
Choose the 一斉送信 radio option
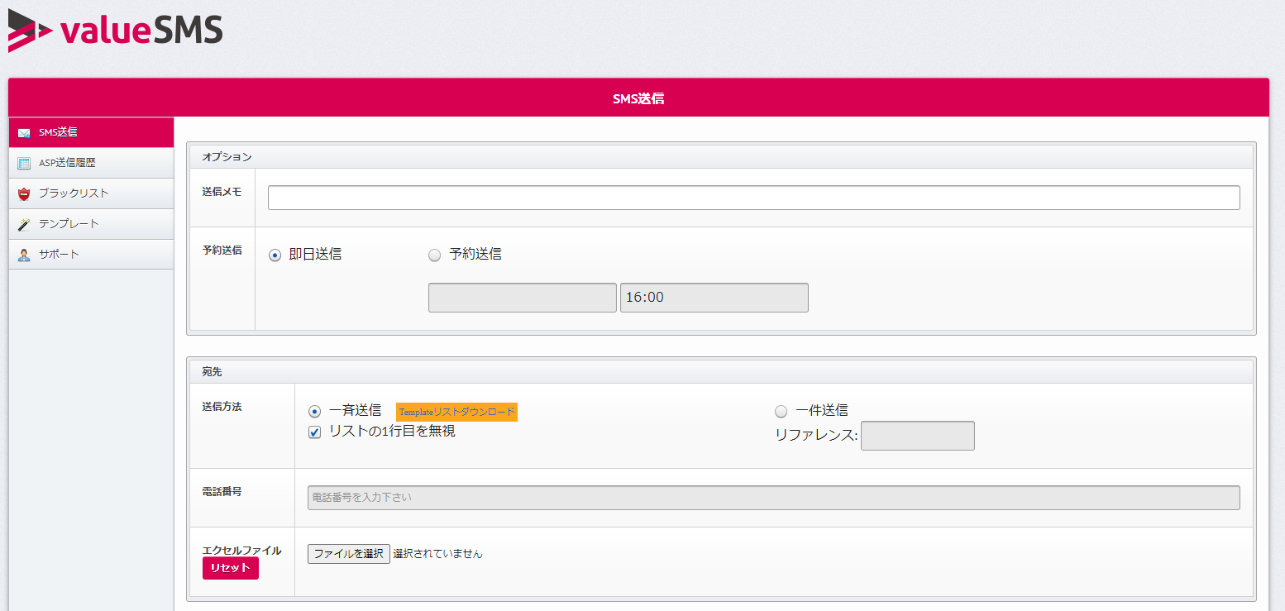[314, 411]
